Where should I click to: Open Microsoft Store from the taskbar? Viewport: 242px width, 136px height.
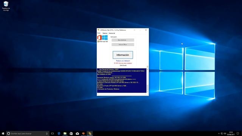click(x=71, y=133)
